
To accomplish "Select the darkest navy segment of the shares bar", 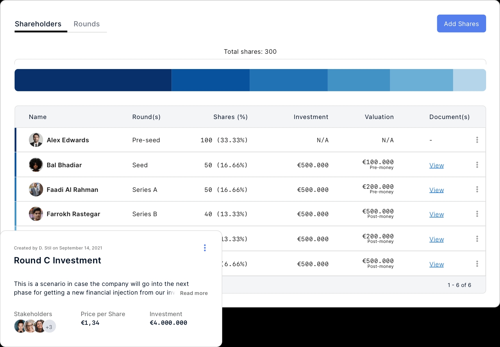I will tap(93, 80).
